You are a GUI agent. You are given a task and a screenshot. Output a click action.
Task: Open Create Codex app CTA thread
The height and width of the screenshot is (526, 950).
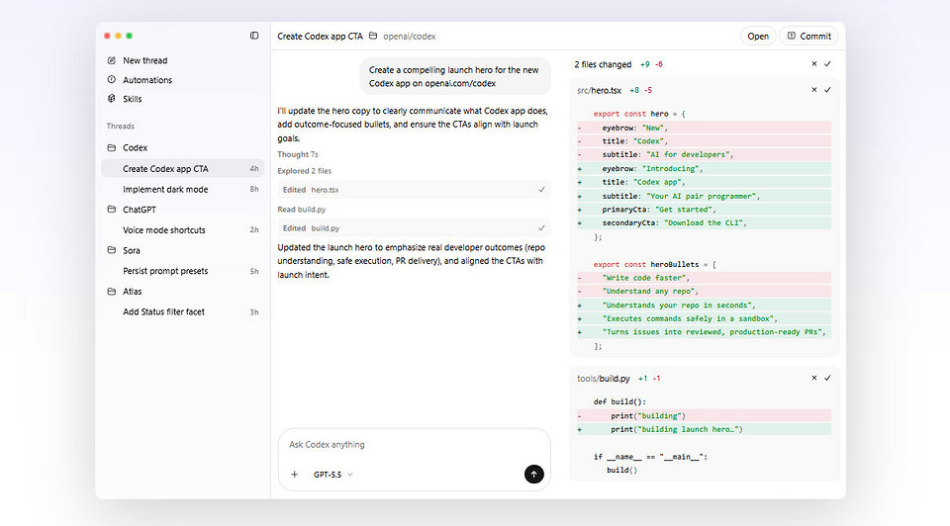point(183,169)
